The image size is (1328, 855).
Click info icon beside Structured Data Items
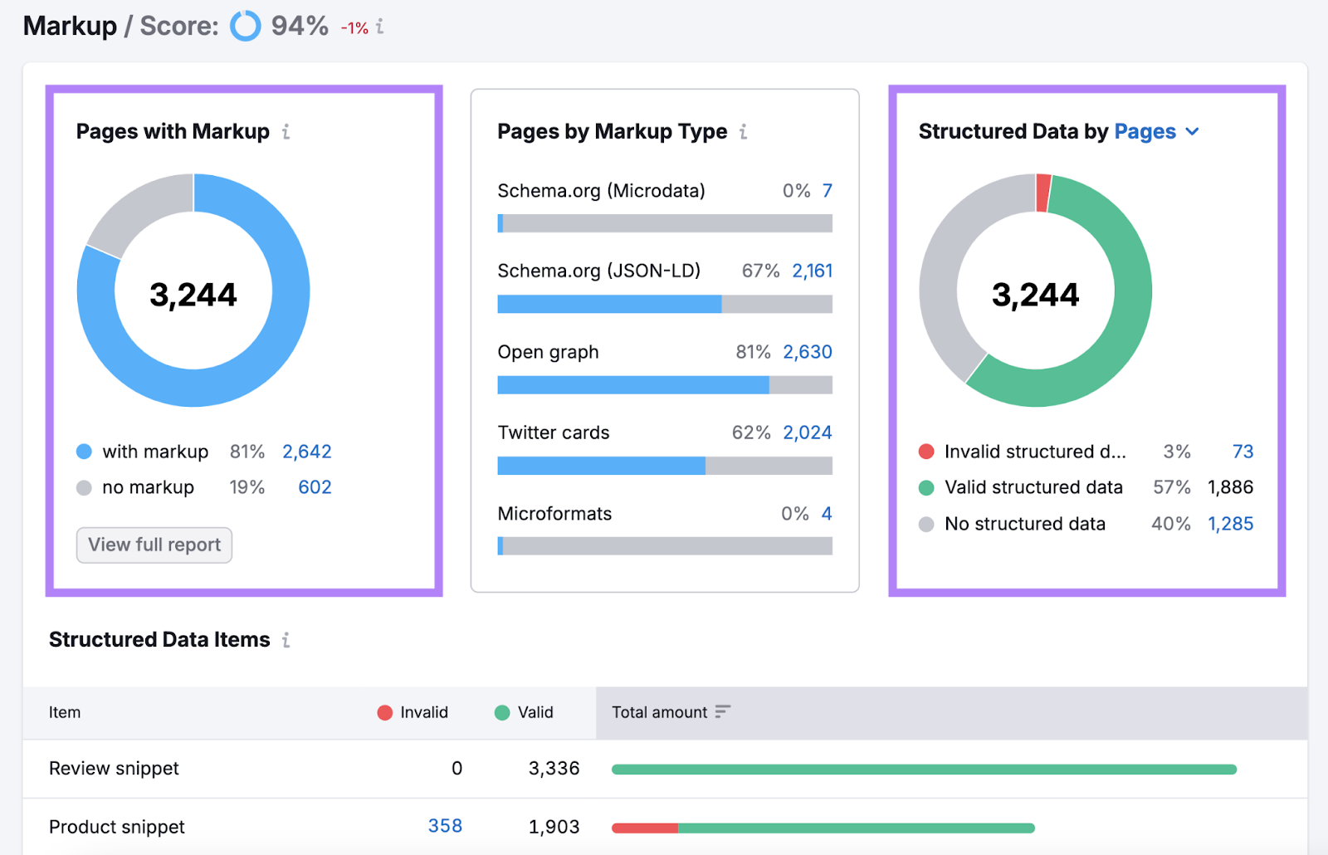click(286, 640)
